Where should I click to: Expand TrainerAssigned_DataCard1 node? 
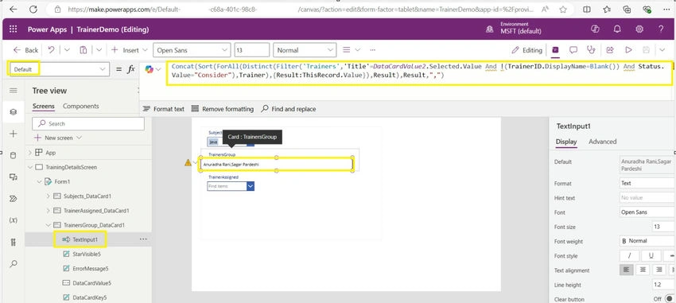[48, 211]
